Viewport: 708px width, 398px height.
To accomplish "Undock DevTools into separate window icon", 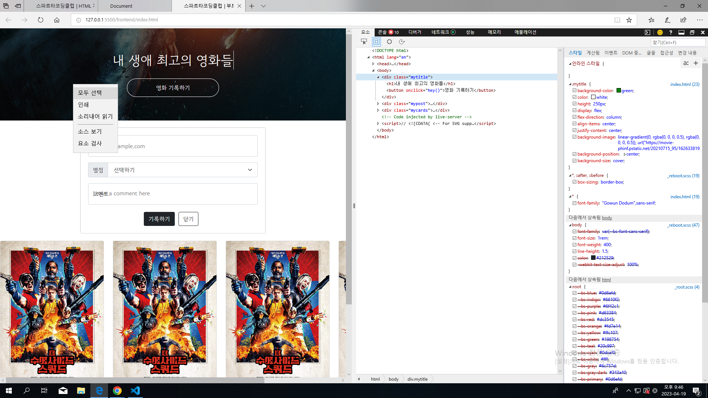I will coord(692,32).
